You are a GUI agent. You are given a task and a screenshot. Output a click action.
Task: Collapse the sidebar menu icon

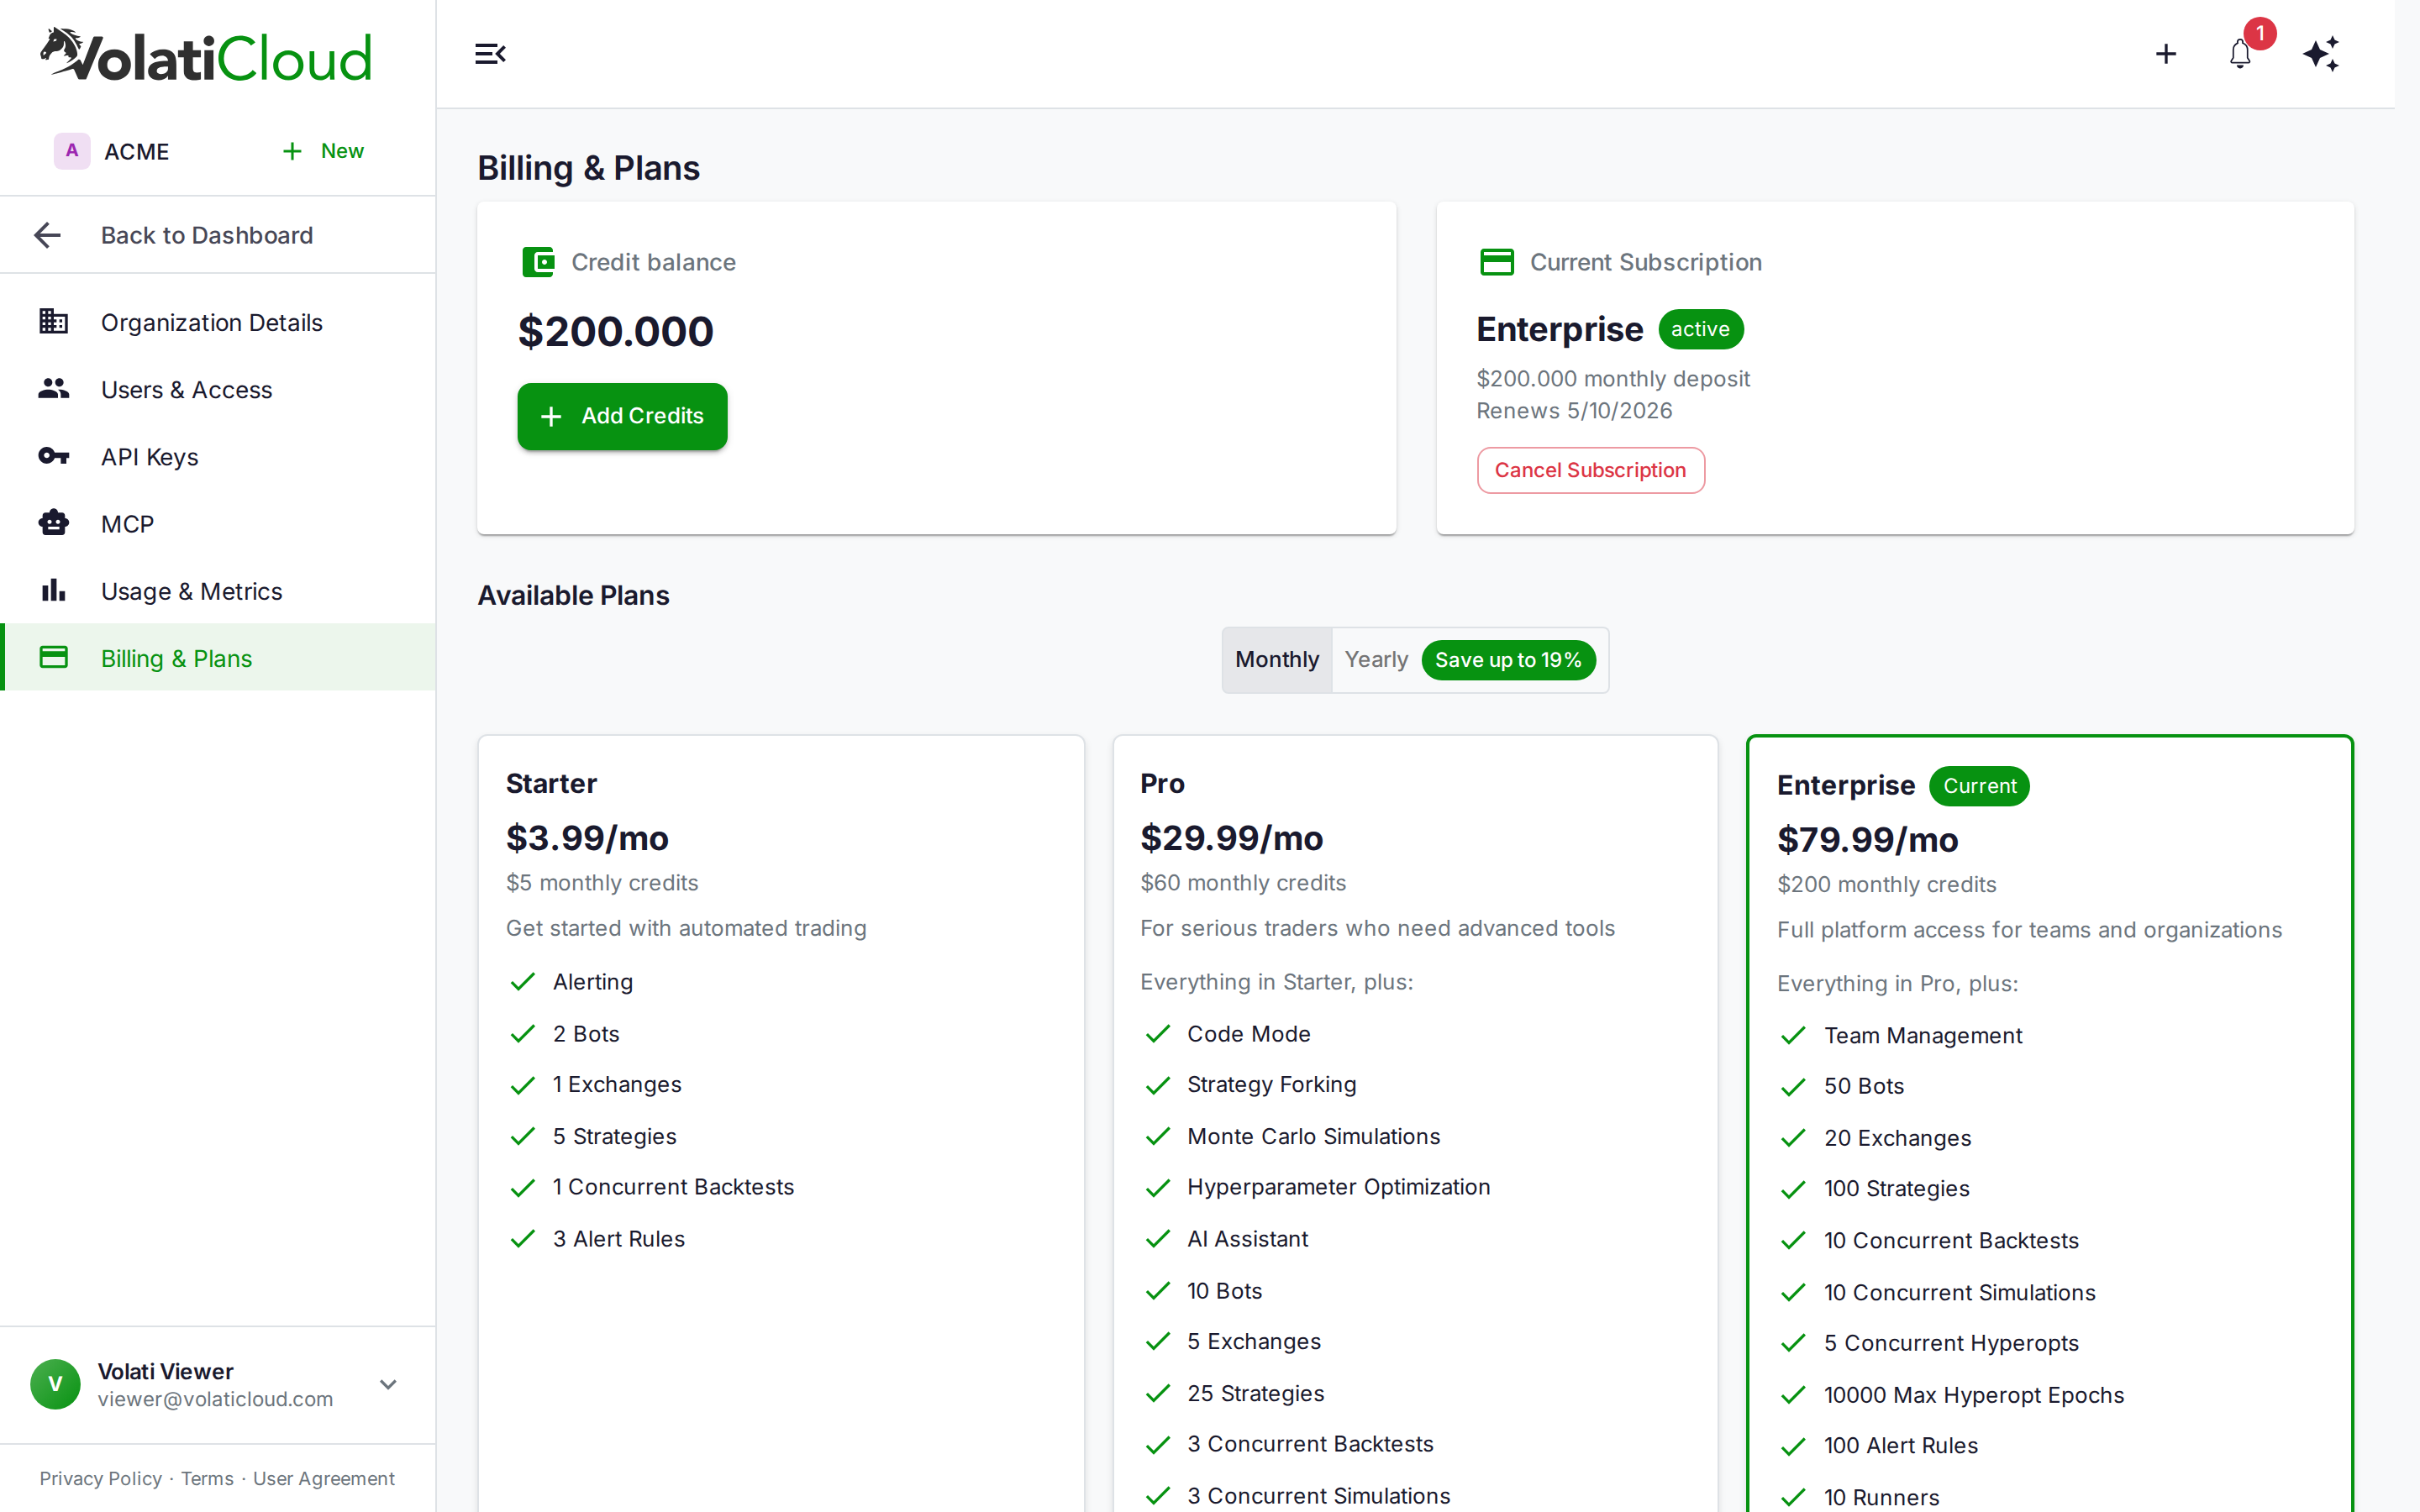(x=490, y=54)
